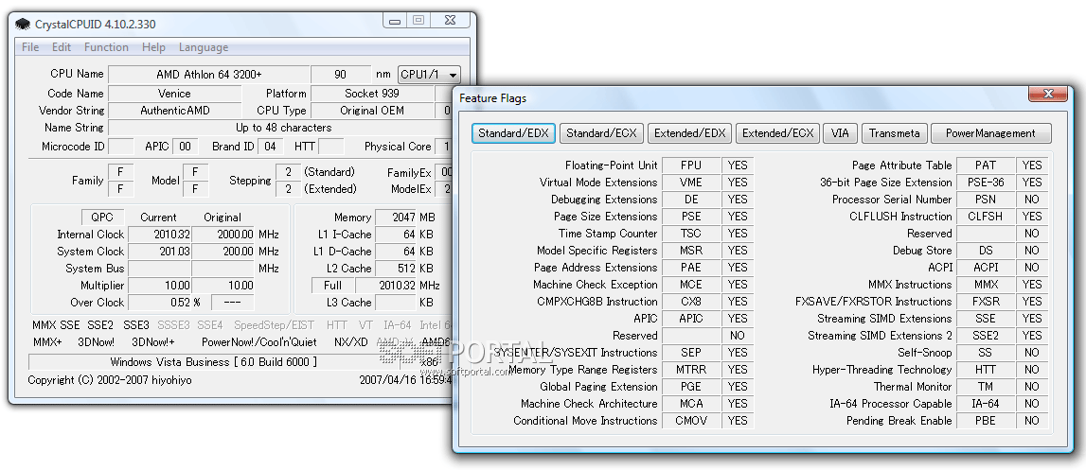Click the VME flag cell
This screenshot has width=1086, height=470.
(690, 183)
